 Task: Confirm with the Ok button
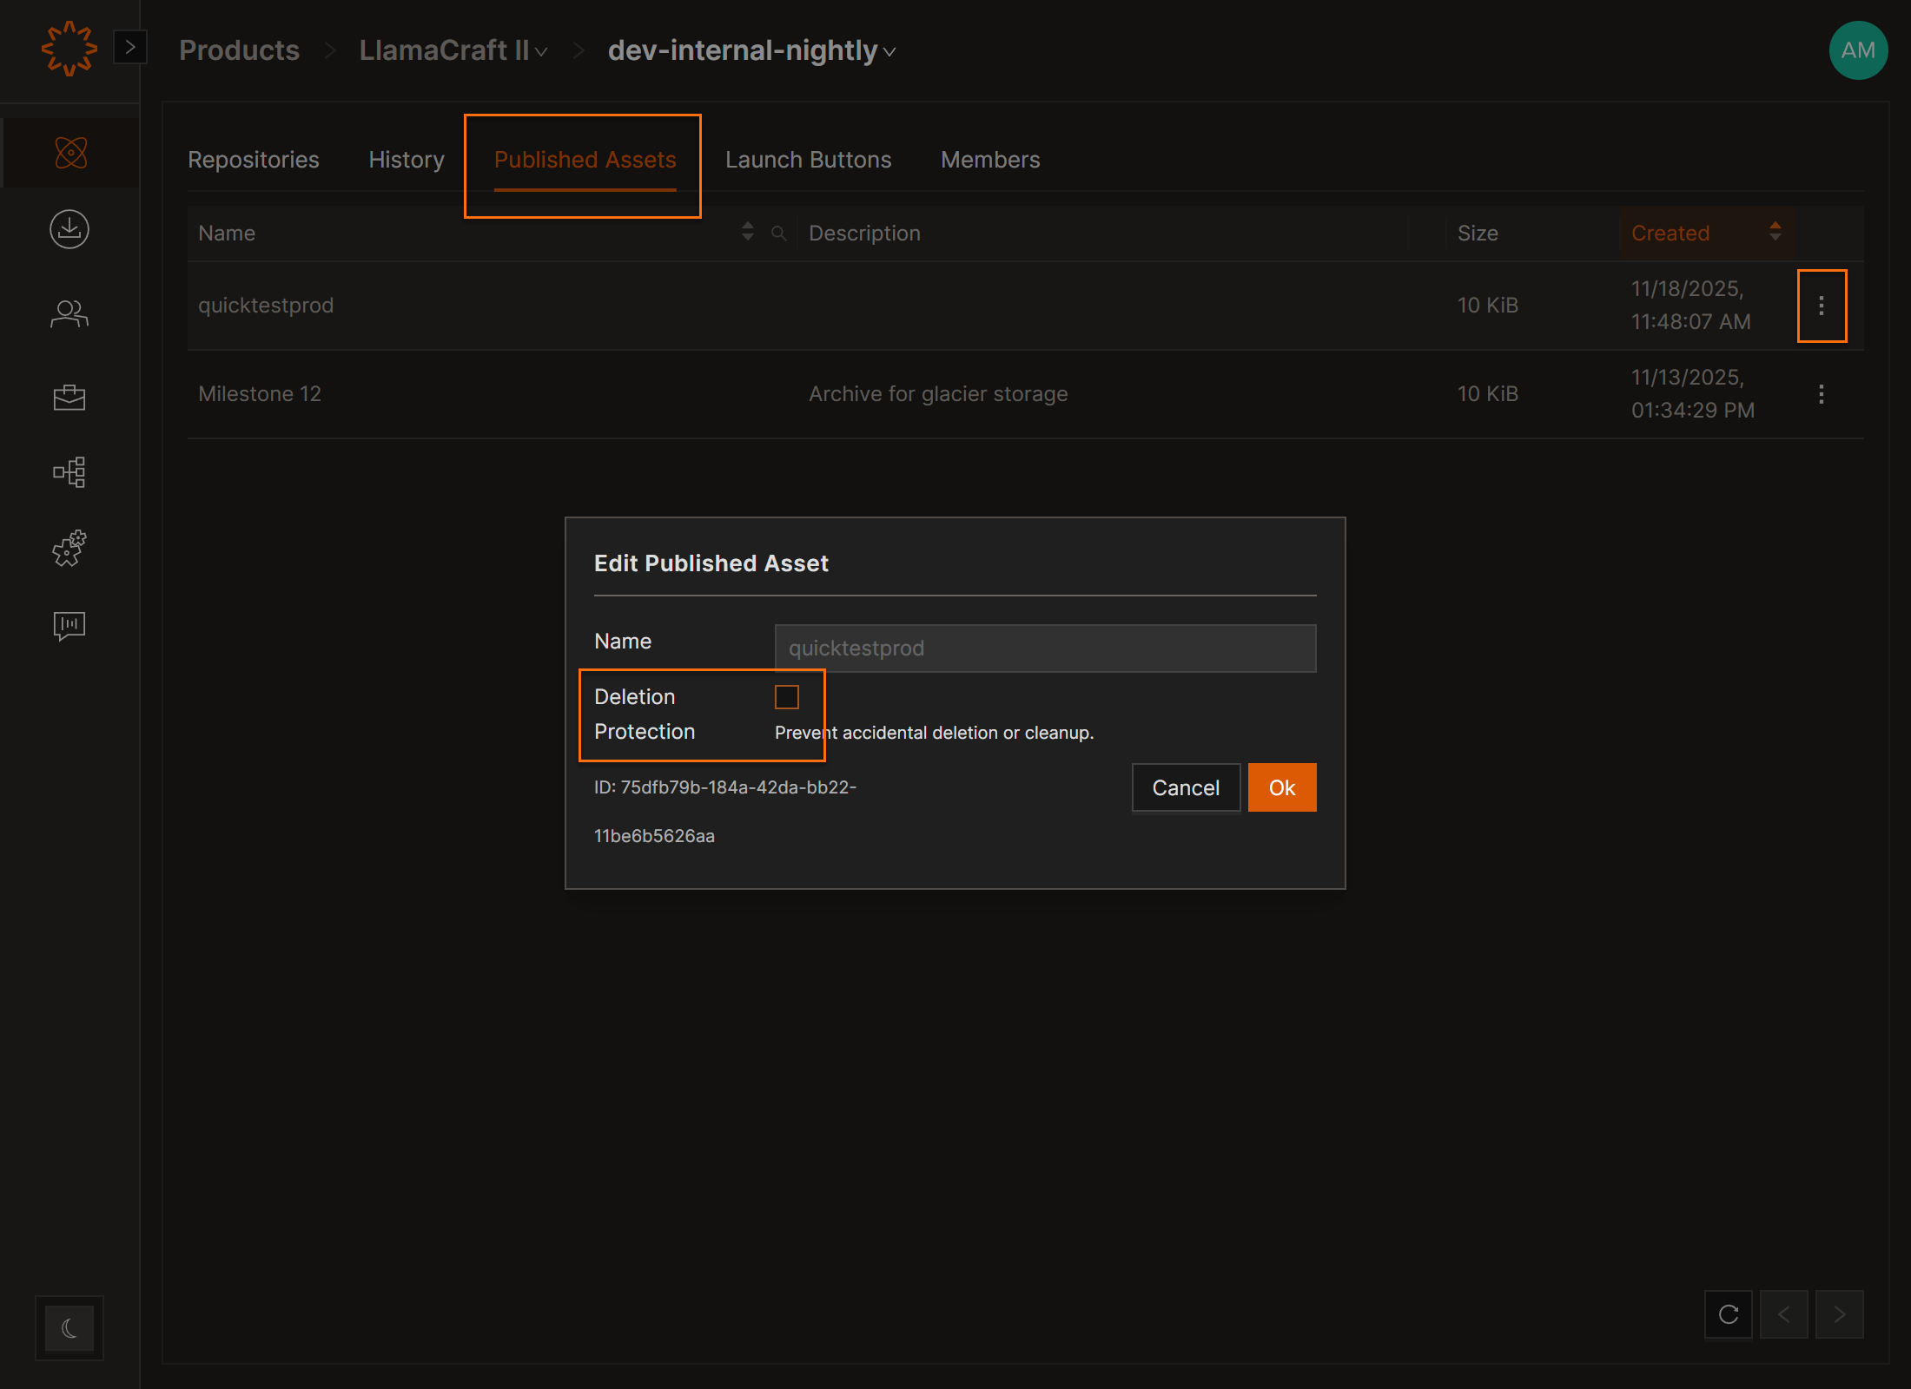tap(1281, 787)
